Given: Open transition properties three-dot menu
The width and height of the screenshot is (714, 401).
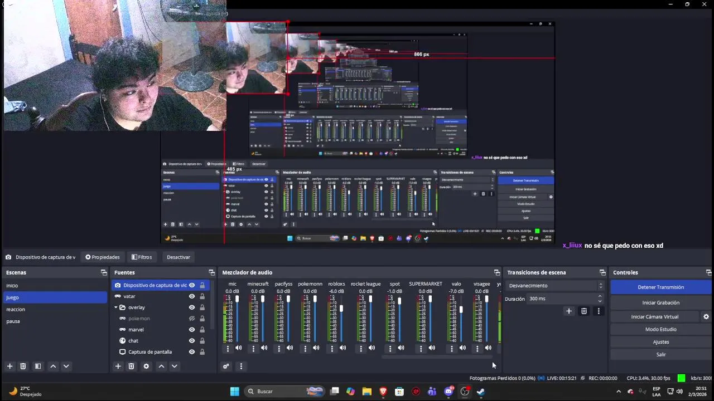Looking at the screenshot, I should point(599,311).
